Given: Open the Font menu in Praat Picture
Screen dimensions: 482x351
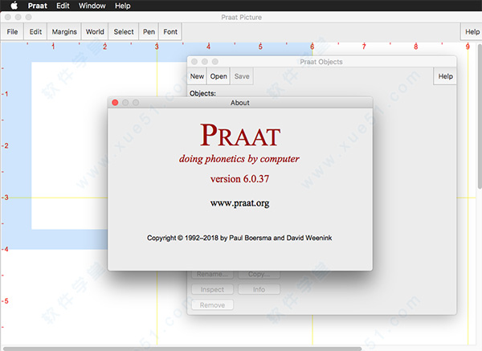Looking at the screenshot, I should 170,31.
